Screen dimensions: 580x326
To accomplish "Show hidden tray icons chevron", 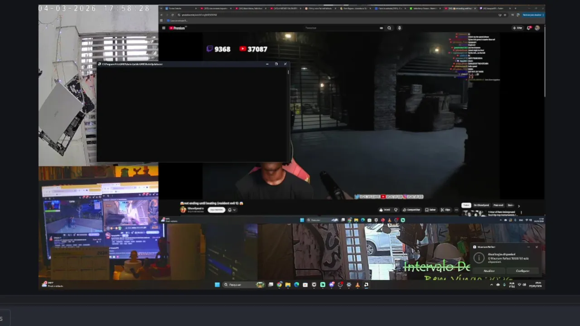I will coord(491,285).
